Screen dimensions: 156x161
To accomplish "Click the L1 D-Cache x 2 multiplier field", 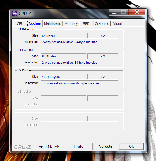I will [x=103, y=36].
